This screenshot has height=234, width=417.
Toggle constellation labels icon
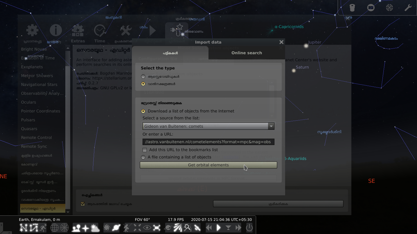[34, 228]
